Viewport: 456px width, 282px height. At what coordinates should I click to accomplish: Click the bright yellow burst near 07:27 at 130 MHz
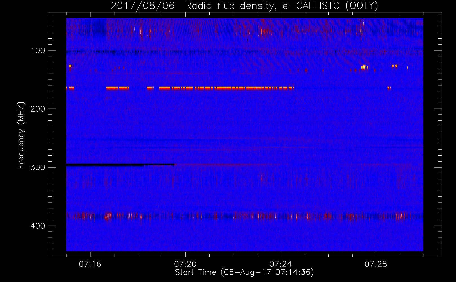pyautogui.click(x=364, y=67)
